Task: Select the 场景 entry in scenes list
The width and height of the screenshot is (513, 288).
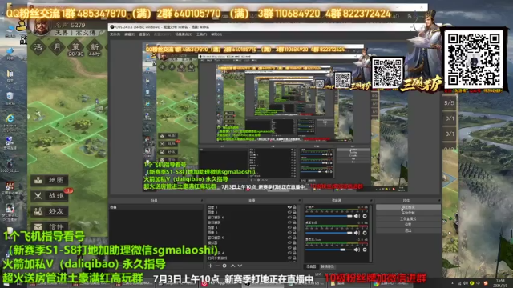Action: 156,207
